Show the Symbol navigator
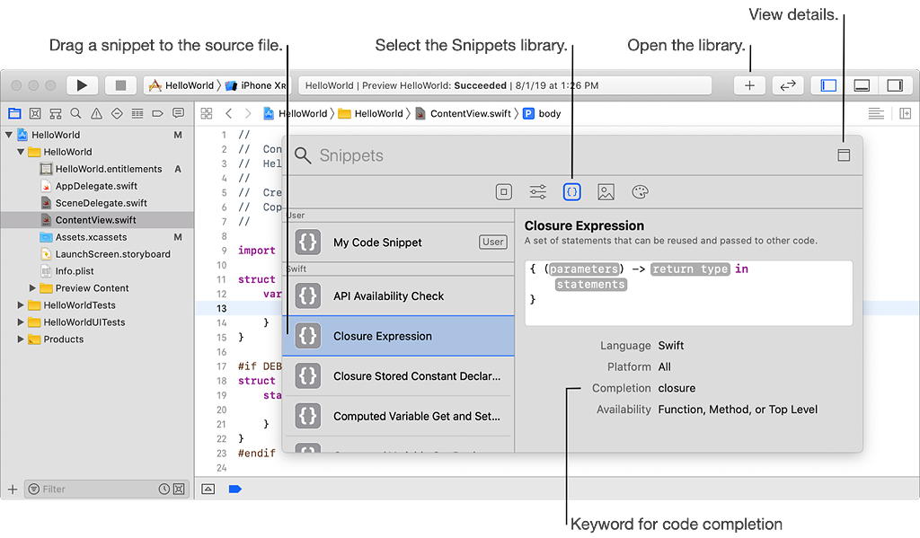Viewport: 920px width, 538px height. click(56, 113)
